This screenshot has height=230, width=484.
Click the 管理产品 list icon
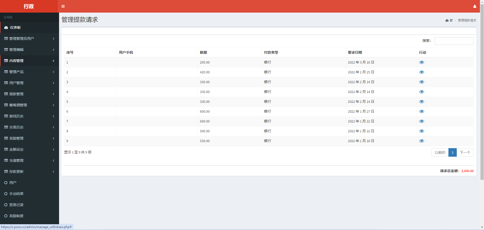point(6,72)
